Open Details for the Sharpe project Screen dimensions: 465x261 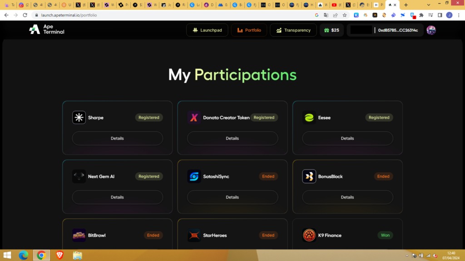pyautogui.click(x=118, y=138)
